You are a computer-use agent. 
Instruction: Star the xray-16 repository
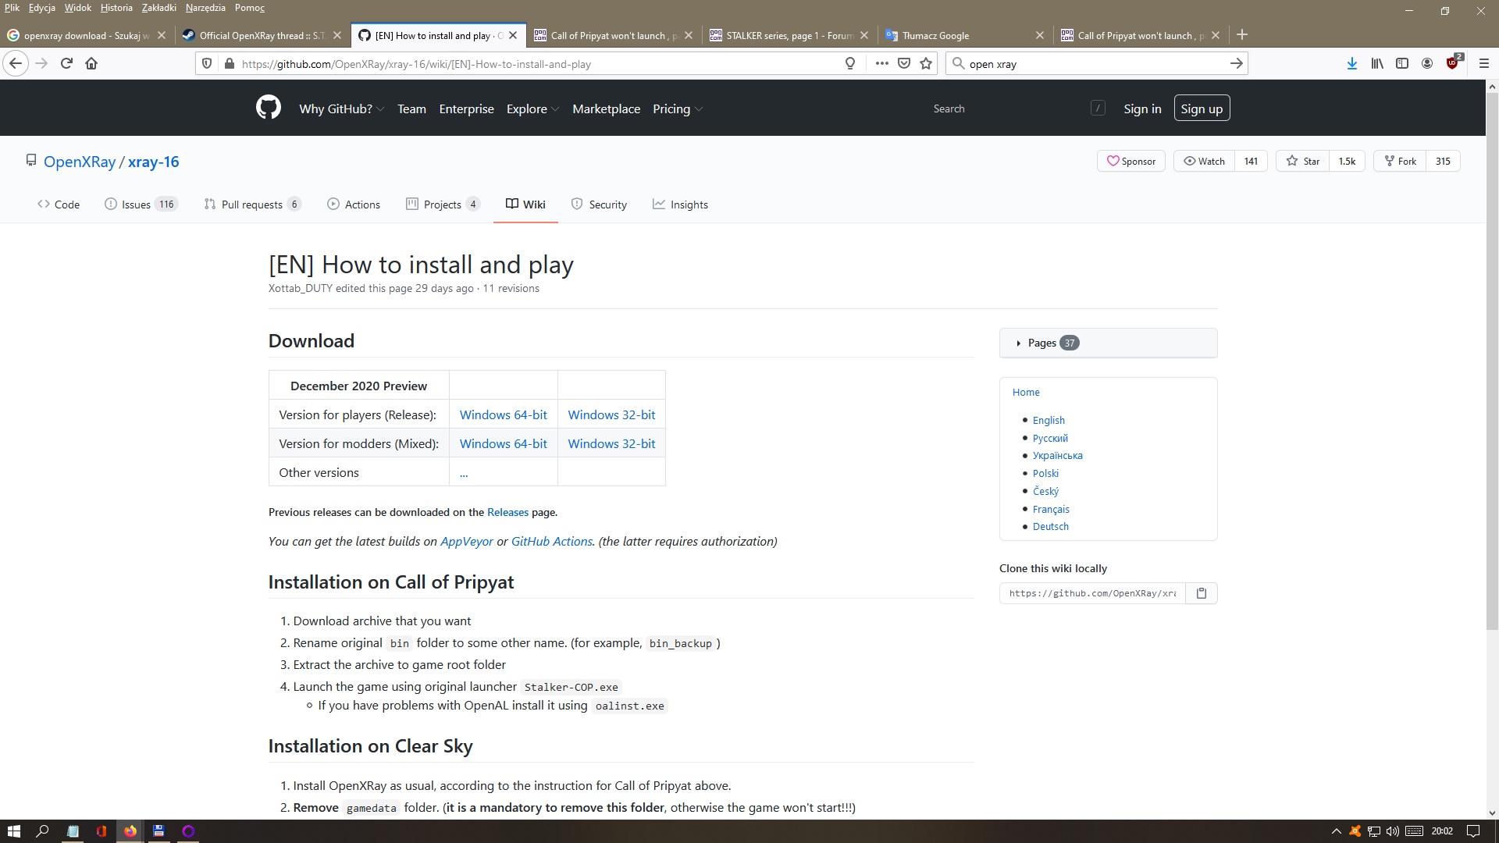click(x=1302, y=161)
